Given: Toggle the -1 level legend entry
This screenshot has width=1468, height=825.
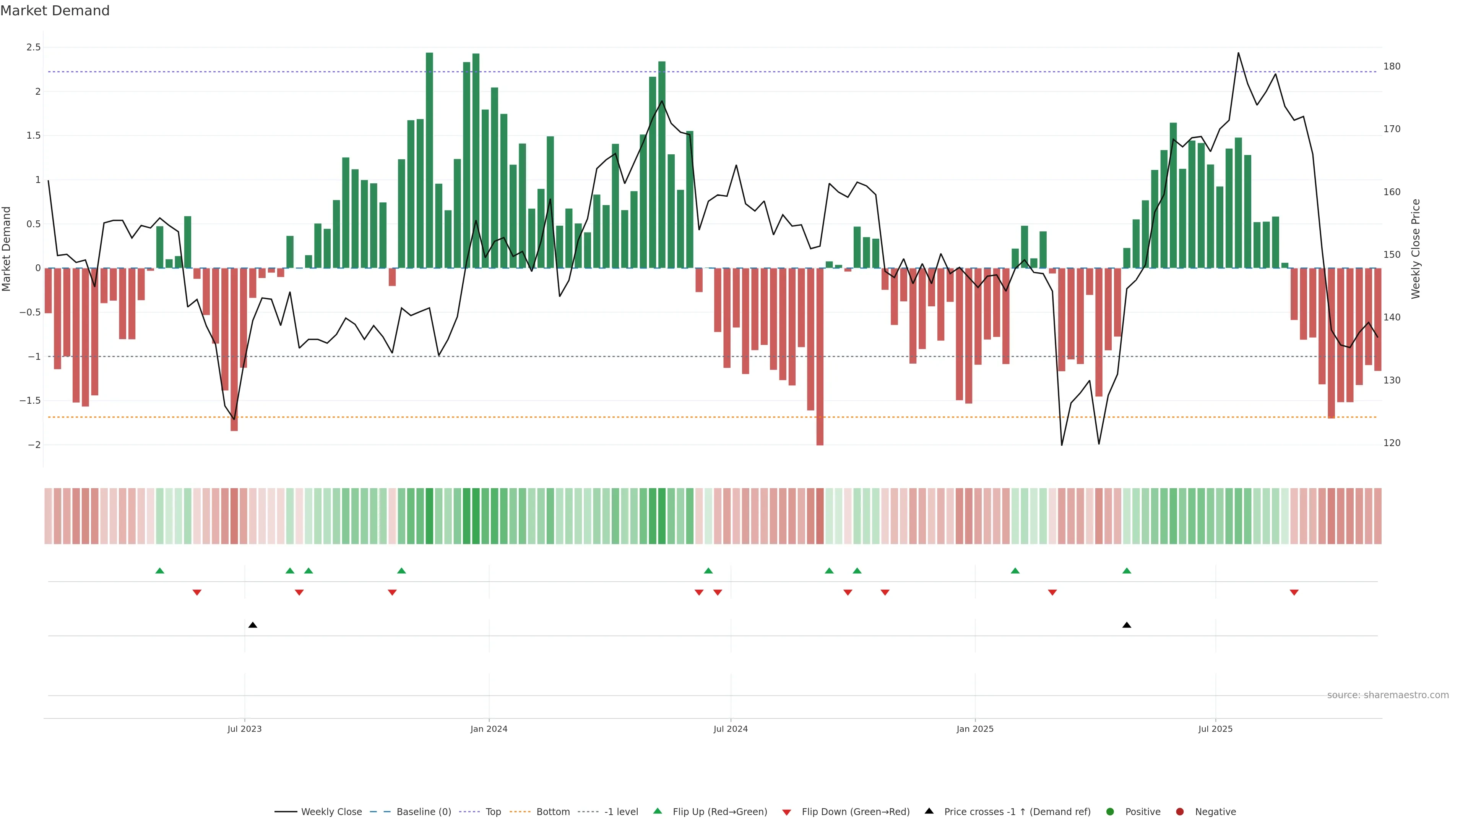Looking at the screenshot, I should click(x=620, y=812).
